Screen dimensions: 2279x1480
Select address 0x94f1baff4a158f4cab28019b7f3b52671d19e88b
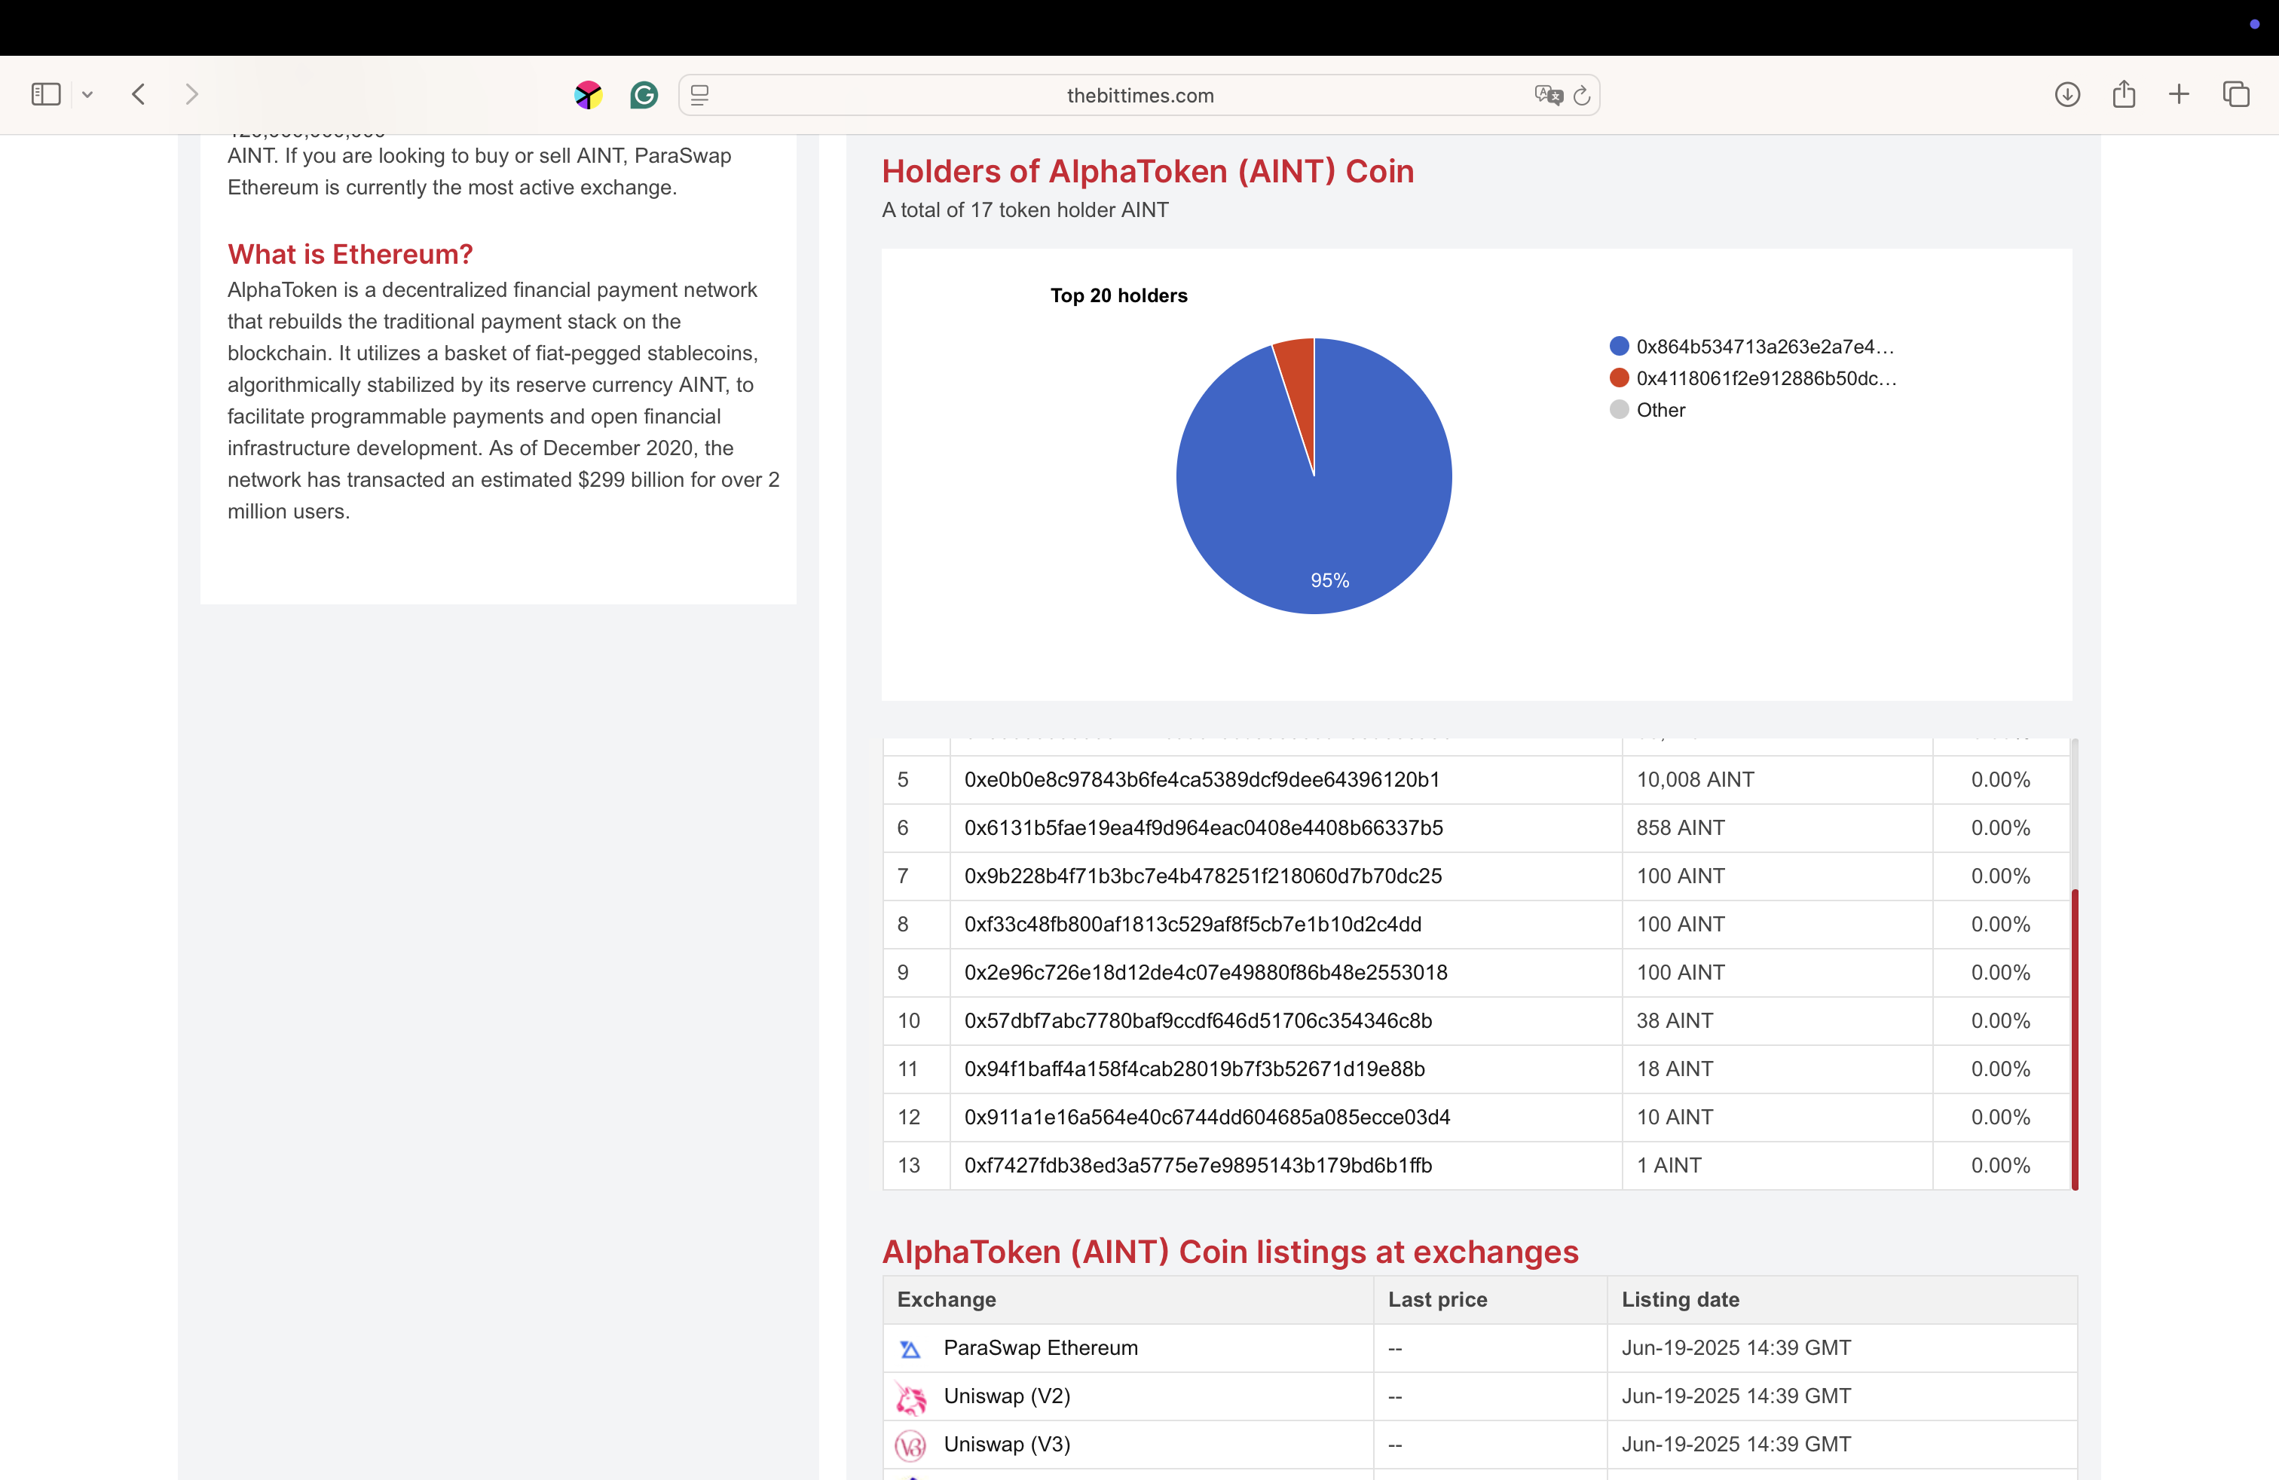1194,1069
